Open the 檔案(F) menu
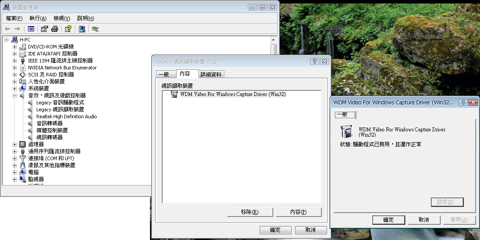The height and width of the screenshot is (240, 480). pyautogui.click(x=14, y=18)
